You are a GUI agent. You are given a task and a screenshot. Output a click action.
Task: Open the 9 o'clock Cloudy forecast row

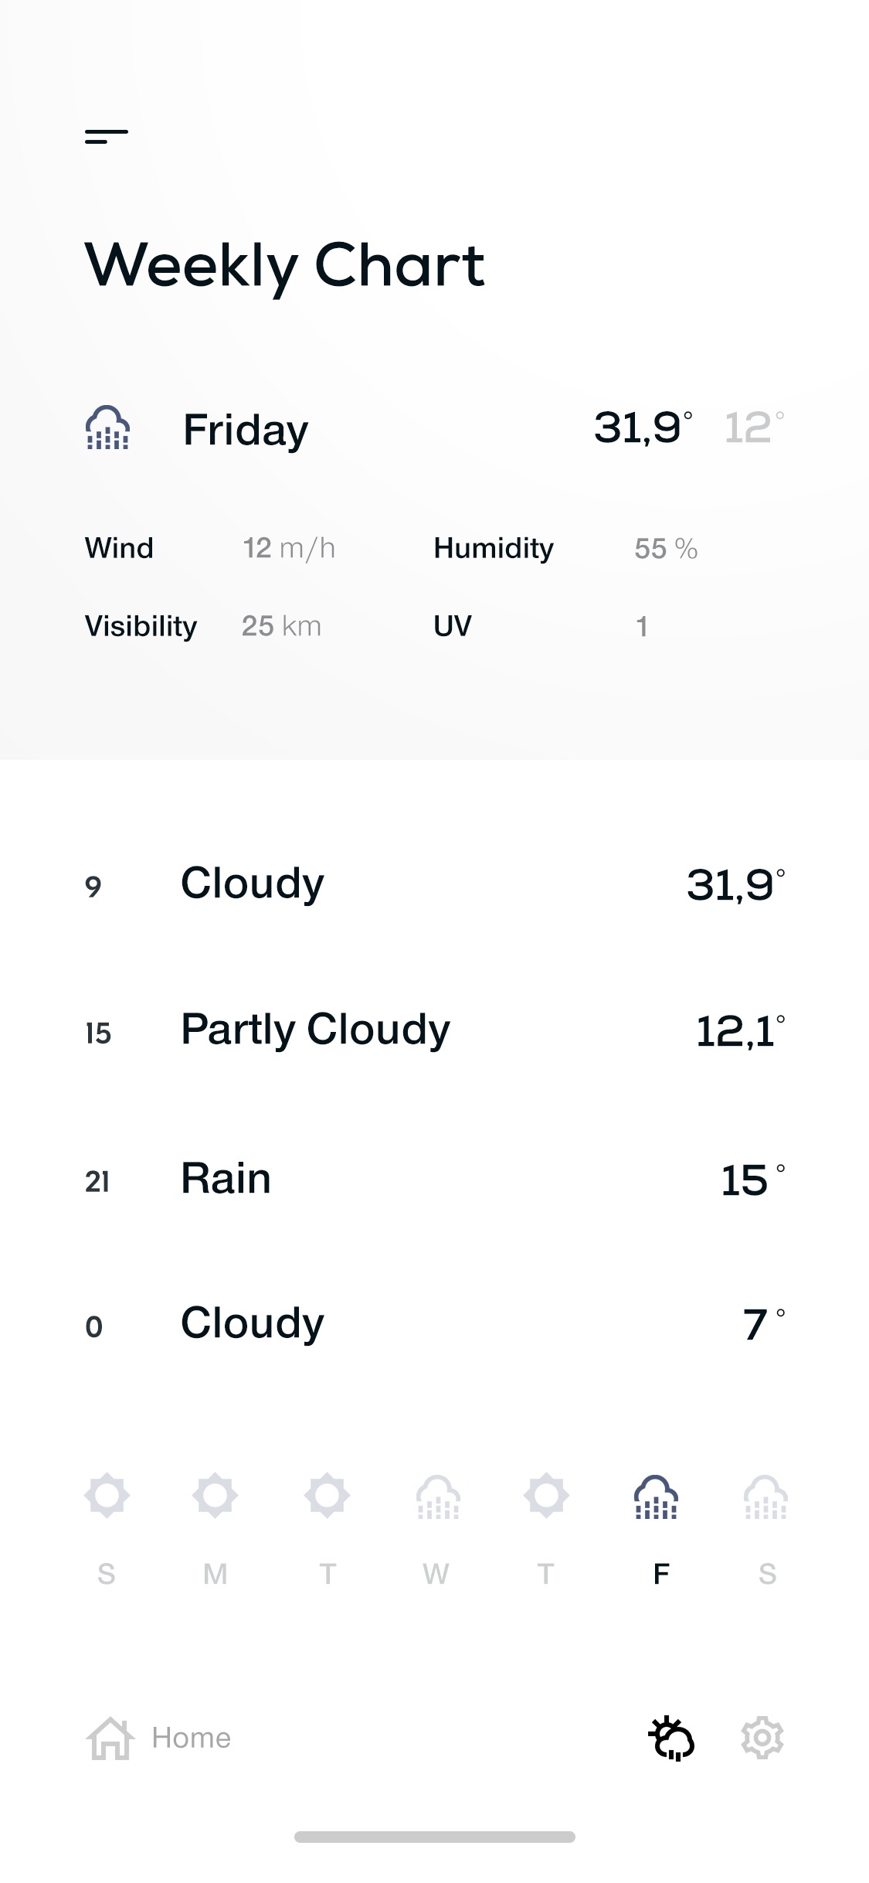(435, 884)
